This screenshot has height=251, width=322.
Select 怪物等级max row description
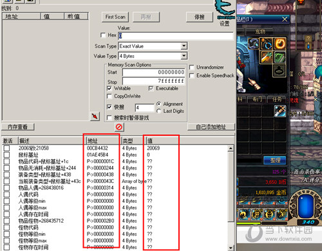(x=32, y=241)
